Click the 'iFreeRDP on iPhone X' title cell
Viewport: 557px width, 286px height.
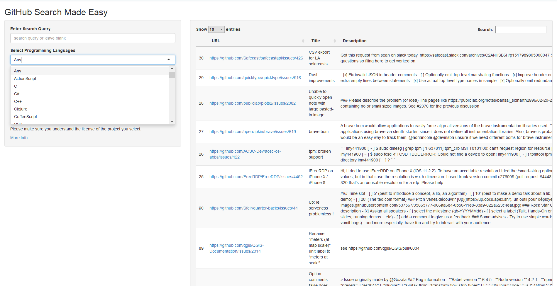pos(321,177)
